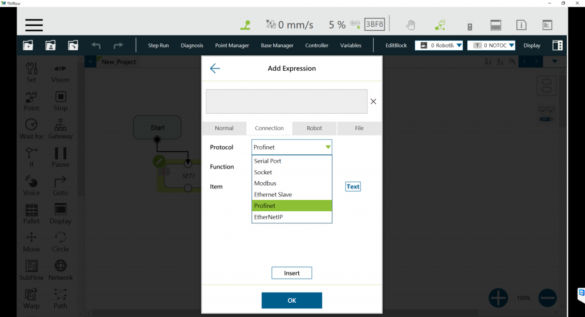
Task: Click the zoom in plus button
Action: tap(498, 298)
